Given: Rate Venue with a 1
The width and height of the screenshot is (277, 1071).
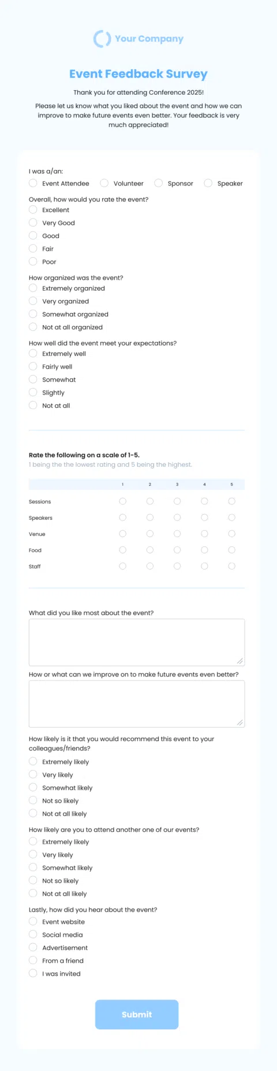Looking at the screenshot, I should 122,534.
